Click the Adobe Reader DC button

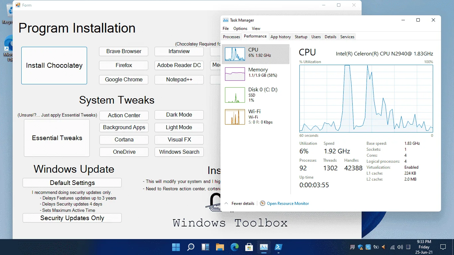[x=179, y=65]
